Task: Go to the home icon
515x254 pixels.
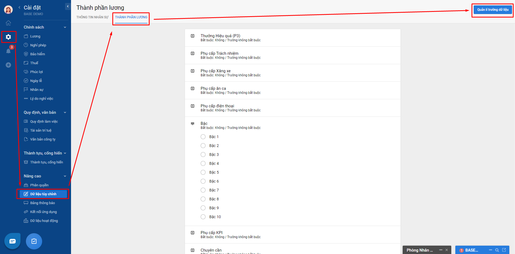Action: 8,23
